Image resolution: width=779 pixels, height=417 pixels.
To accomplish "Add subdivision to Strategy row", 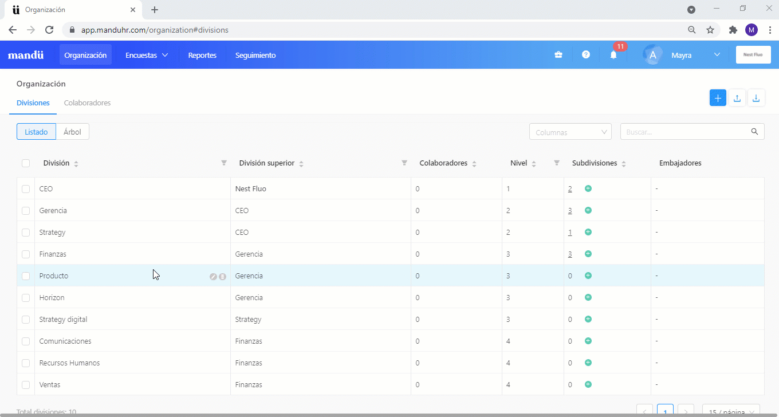I will coord(588,232).
